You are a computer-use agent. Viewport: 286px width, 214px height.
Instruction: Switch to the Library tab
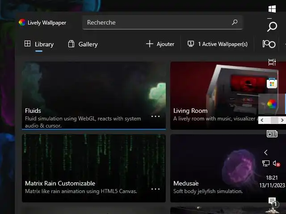click(39, 44)
